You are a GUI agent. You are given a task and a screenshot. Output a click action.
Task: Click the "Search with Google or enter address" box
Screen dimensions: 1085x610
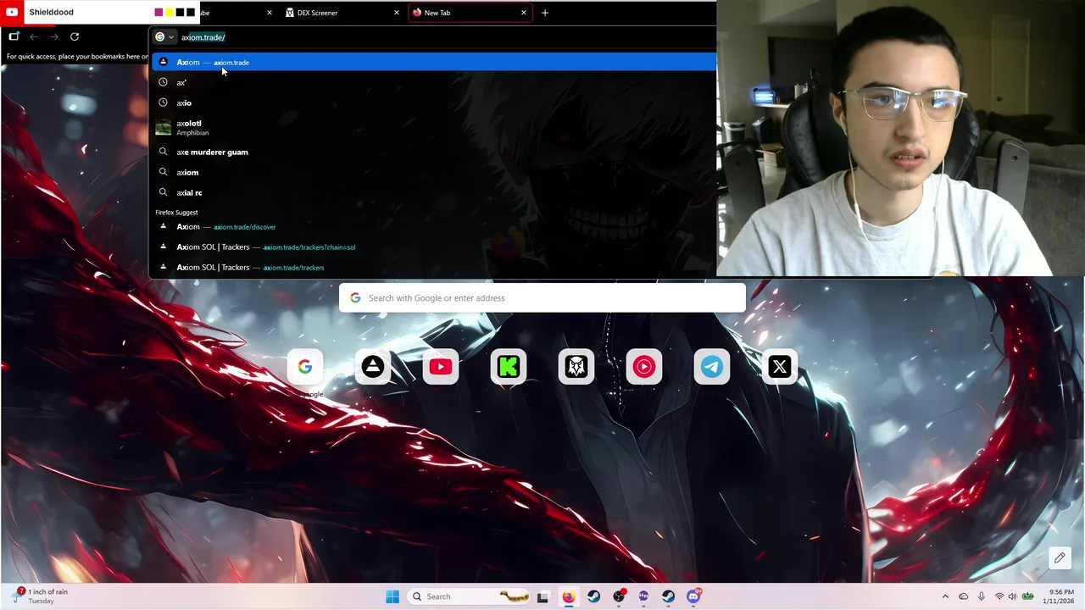pos(542,297)
